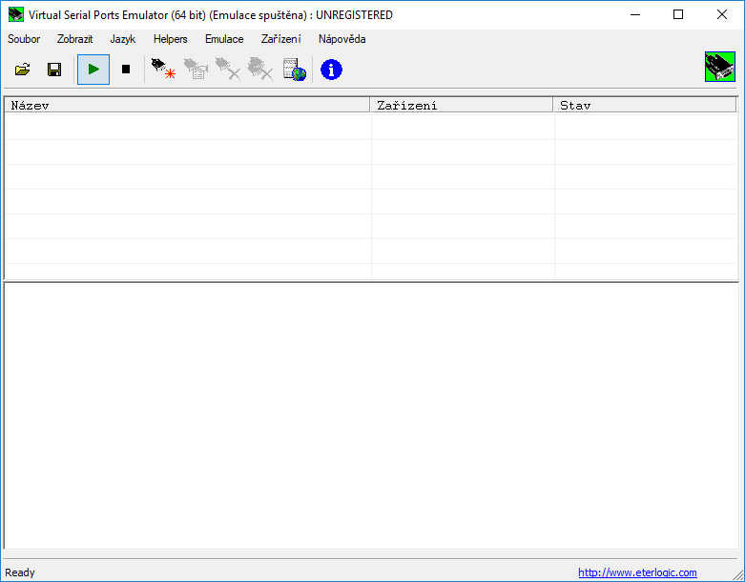Expand the Jazyk language menu

tap(123, 39)
